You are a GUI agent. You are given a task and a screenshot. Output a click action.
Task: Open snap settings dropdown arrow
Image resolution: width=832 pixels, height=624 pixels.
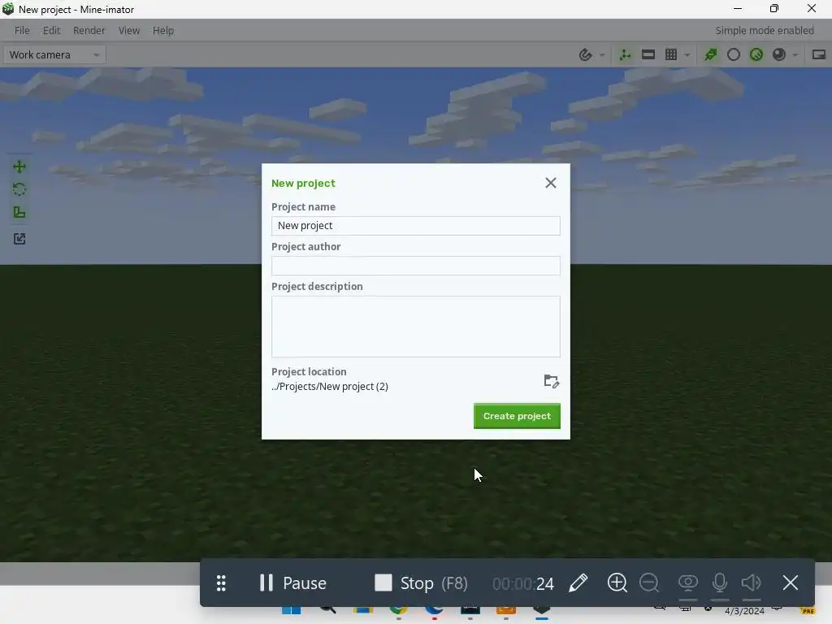click(x=602, y=55)
